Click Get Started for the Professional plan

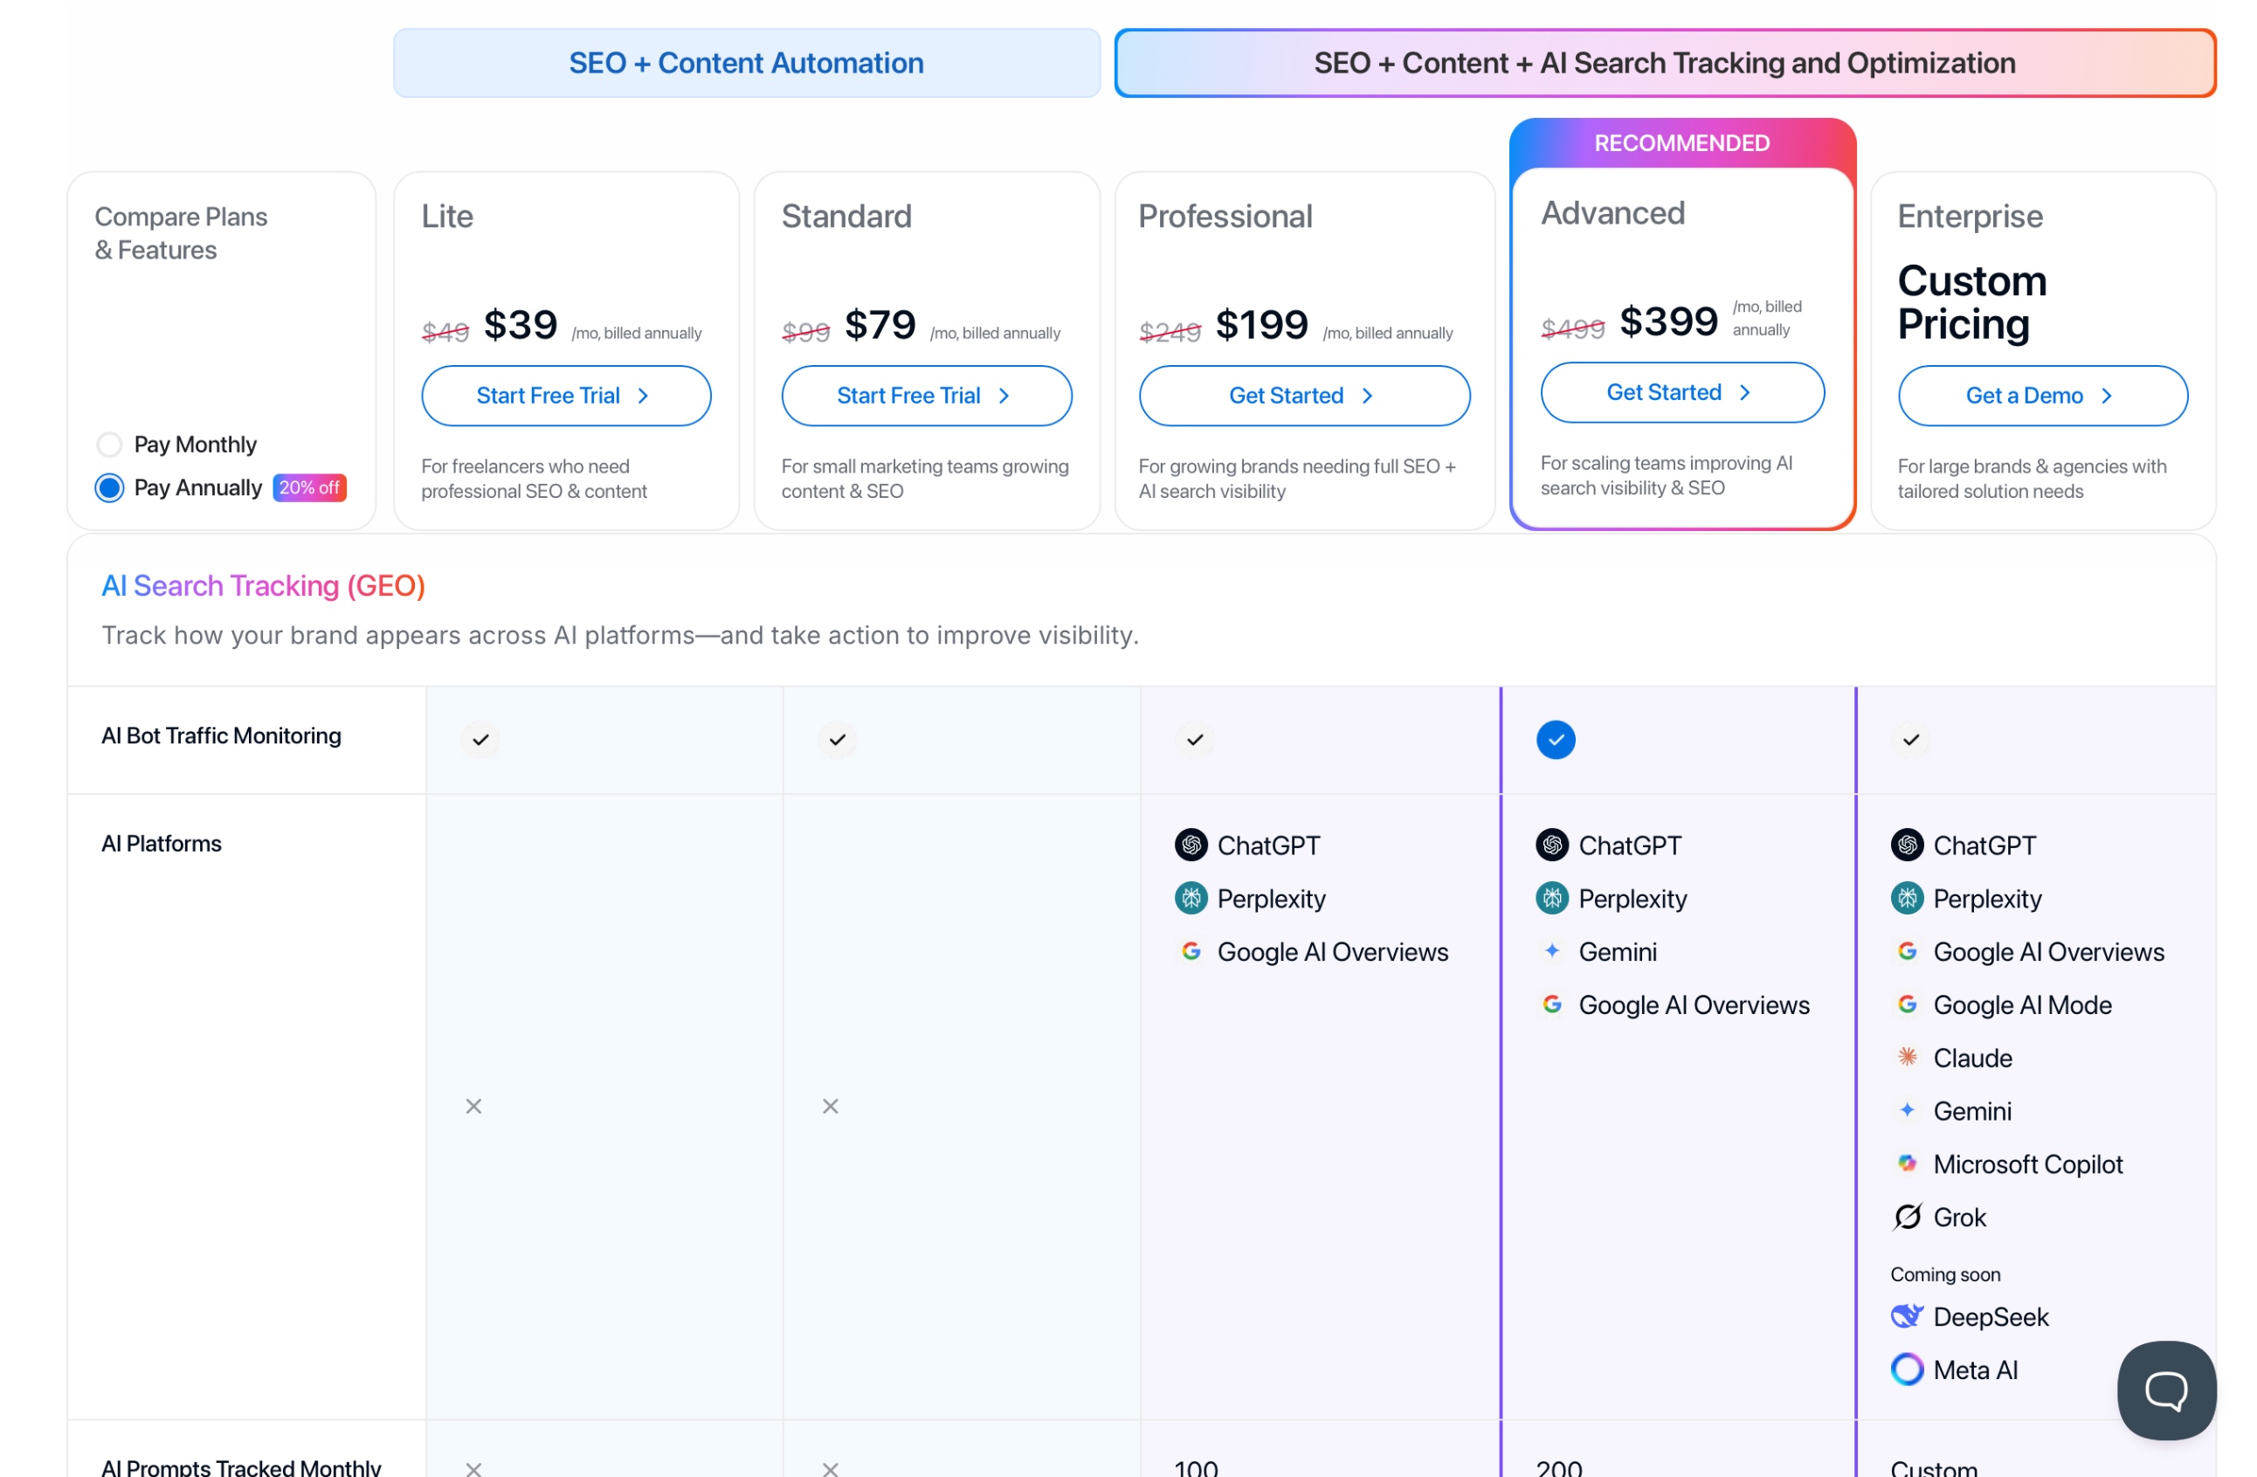point(1303,396)
